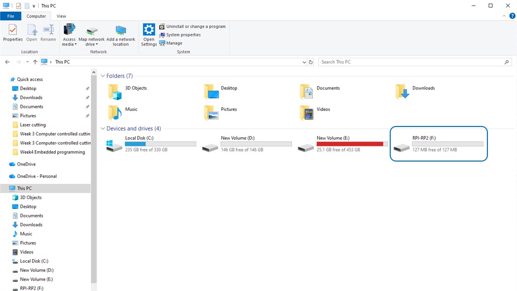Image resolution: width=517 pixels, height=291 pixels.
Task: Select OneDrive in navigation pane
Action: tap(26, 164)
